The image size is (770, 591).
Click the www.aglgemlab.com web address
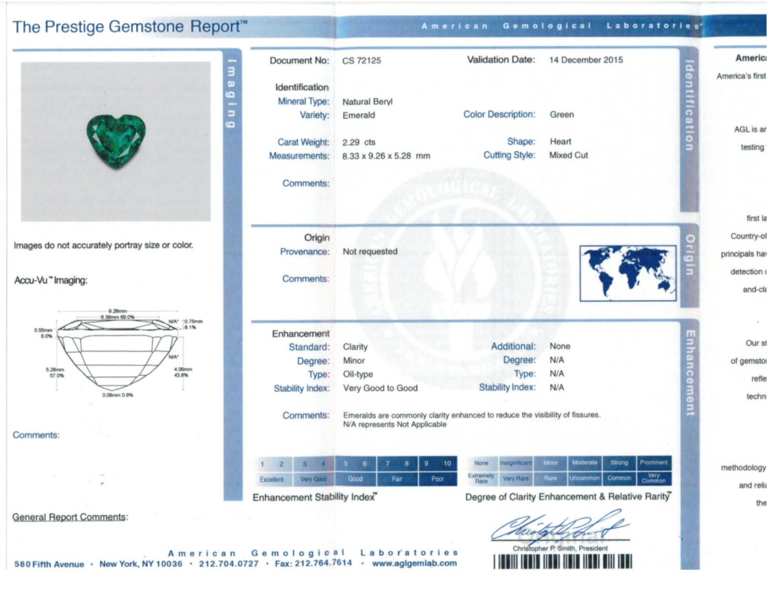414,563
